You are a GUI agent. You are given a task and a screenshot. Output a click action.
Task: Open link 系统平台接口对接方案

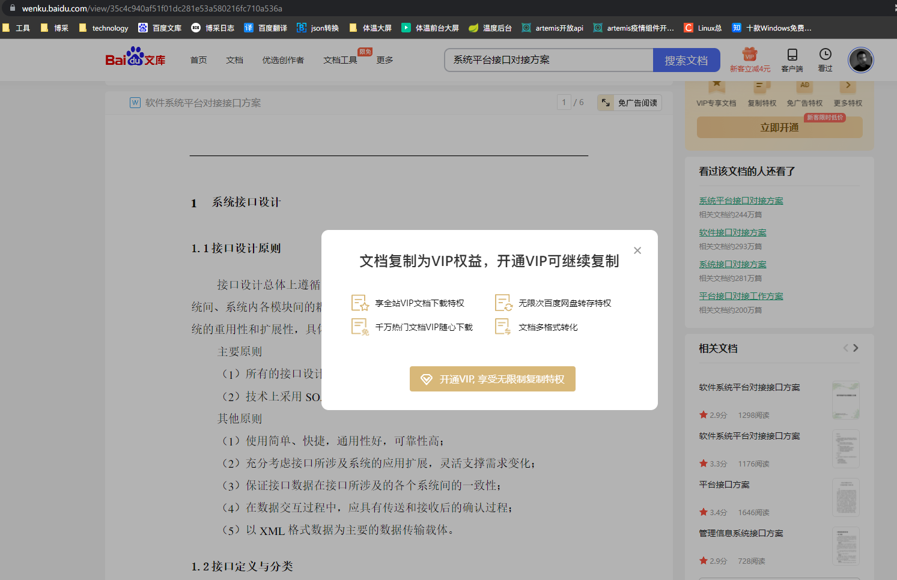click(x=741, y=201)
